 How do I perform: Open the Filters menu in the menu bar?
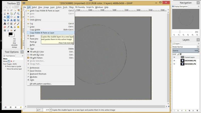coord(71,7)
